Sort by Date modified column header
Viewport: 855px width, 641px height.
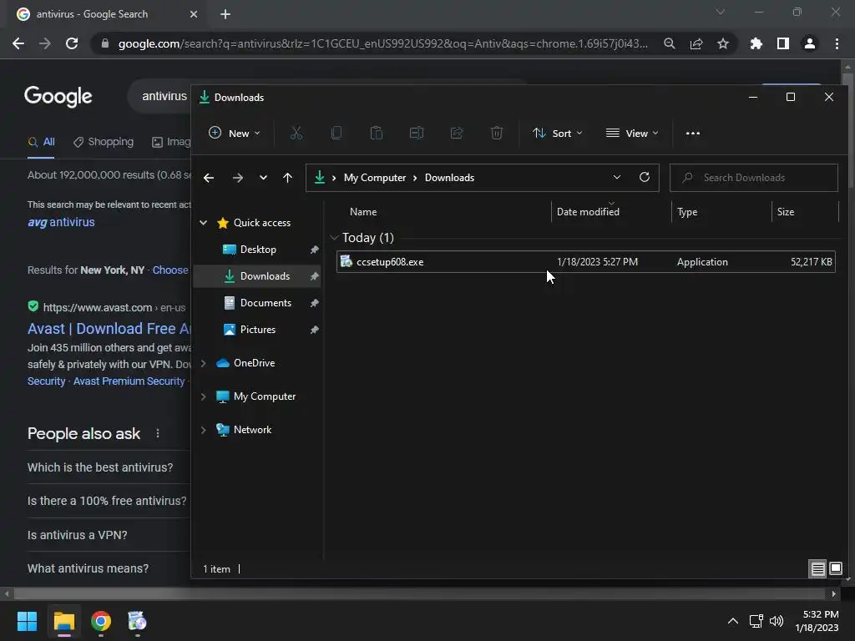pyautogui.click(x=610, y=212)
